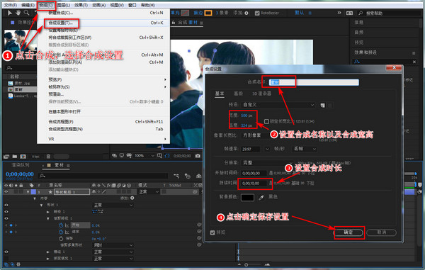Switch to the 高级 tab
This screenshot has height=270, width=425.
coord(238,94)
